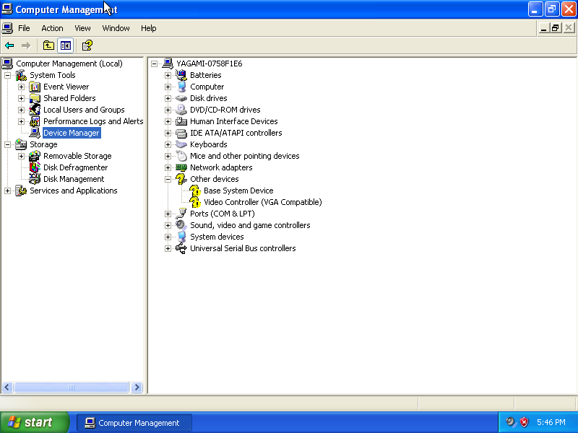Click the Keyboards device icon
The width and height of the screenshot is (578, 433).
pyautogui.click(x=181, y=144)
